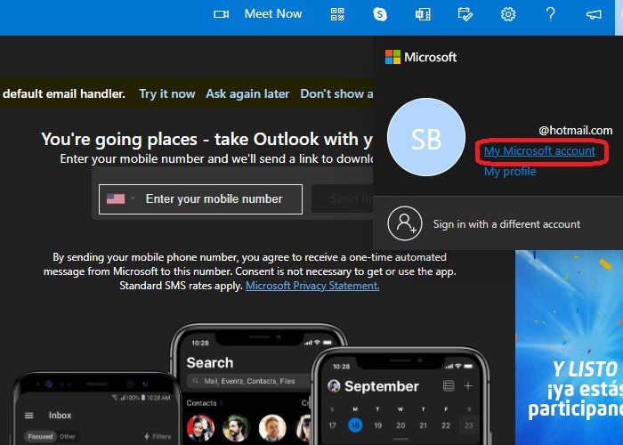The width and height of the screenshot is (623, 445).
Task: Click the Don't show again banner link
Action: 336,93
